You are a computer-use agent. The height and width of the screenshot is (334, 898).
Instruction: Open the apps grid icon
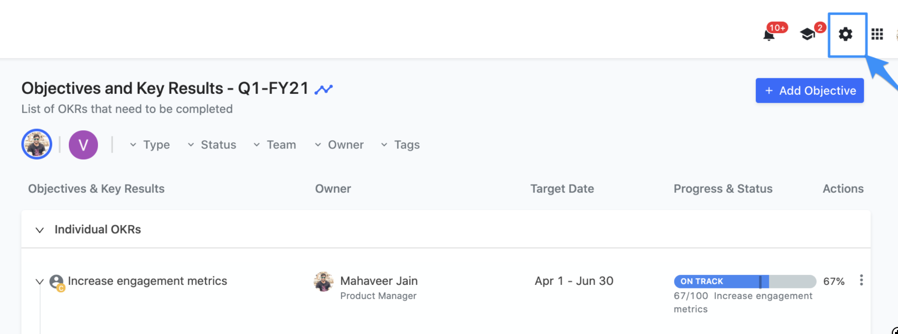point(877,34)
